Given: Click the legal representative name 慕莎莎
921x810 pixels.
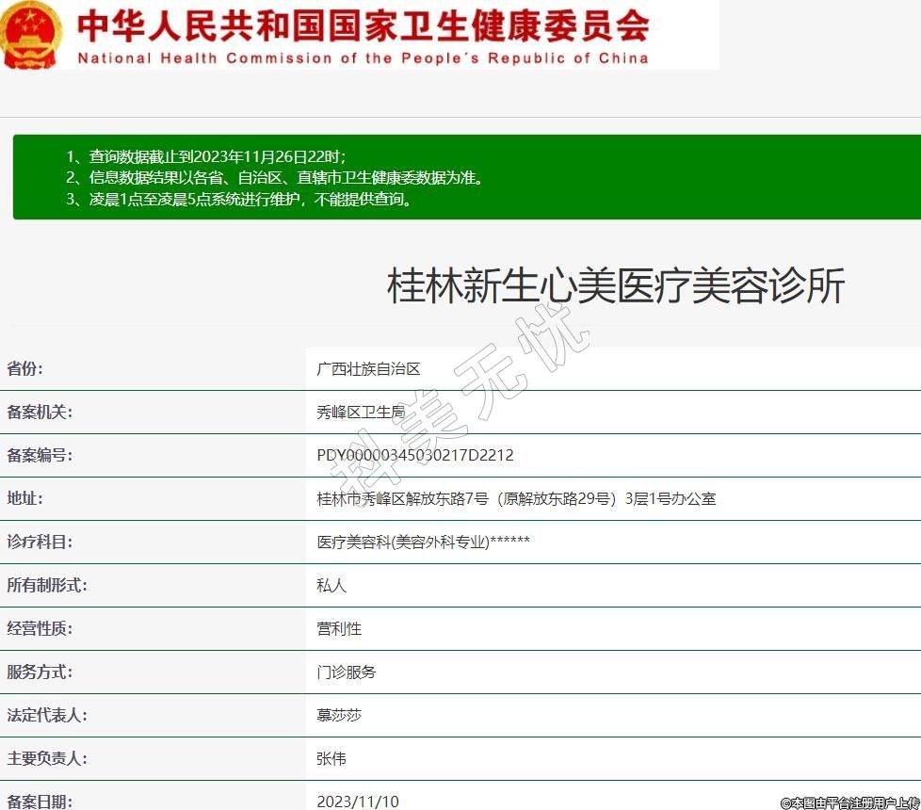Looking at the screenshot, I should [339, 716].
